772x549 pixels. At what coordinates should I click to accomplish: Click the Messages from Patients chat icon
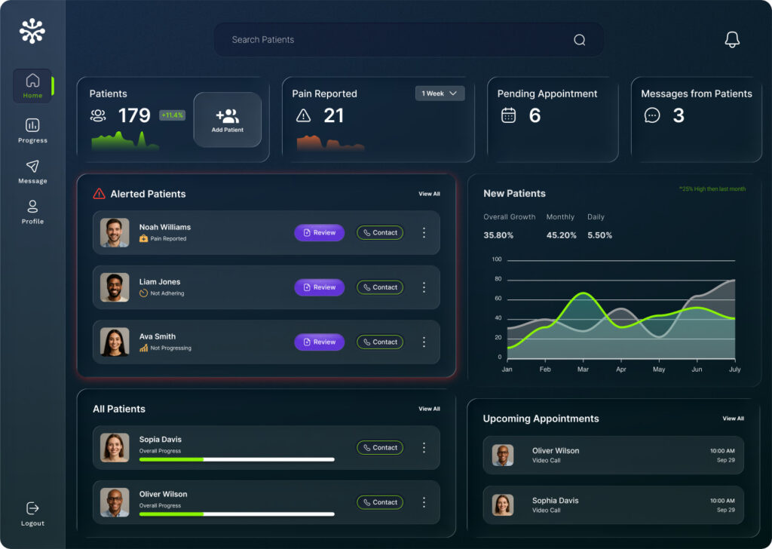coord(652,115)
